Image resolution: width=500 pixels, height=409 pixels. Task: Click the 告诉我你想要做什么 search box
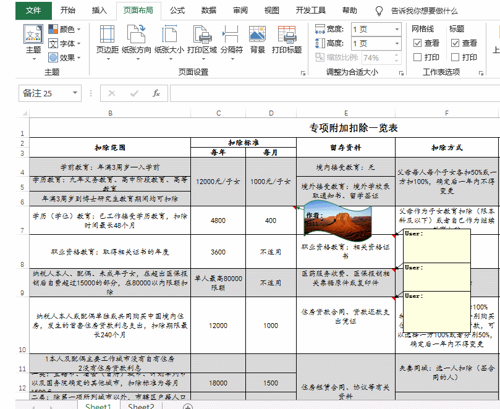425,11
